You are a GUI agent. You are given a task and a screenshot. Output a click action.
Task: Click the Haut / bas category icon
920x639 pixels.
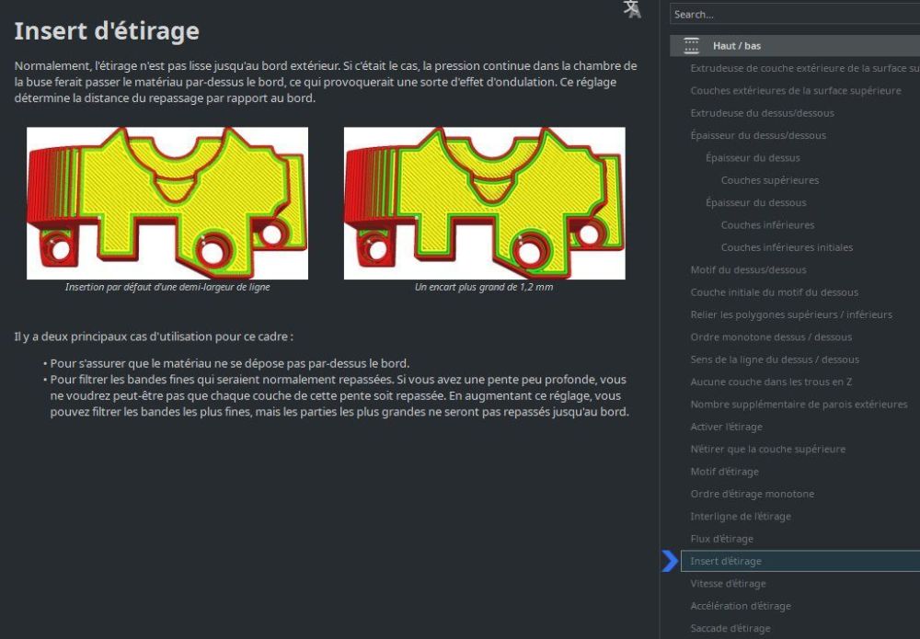click(691, 46)
